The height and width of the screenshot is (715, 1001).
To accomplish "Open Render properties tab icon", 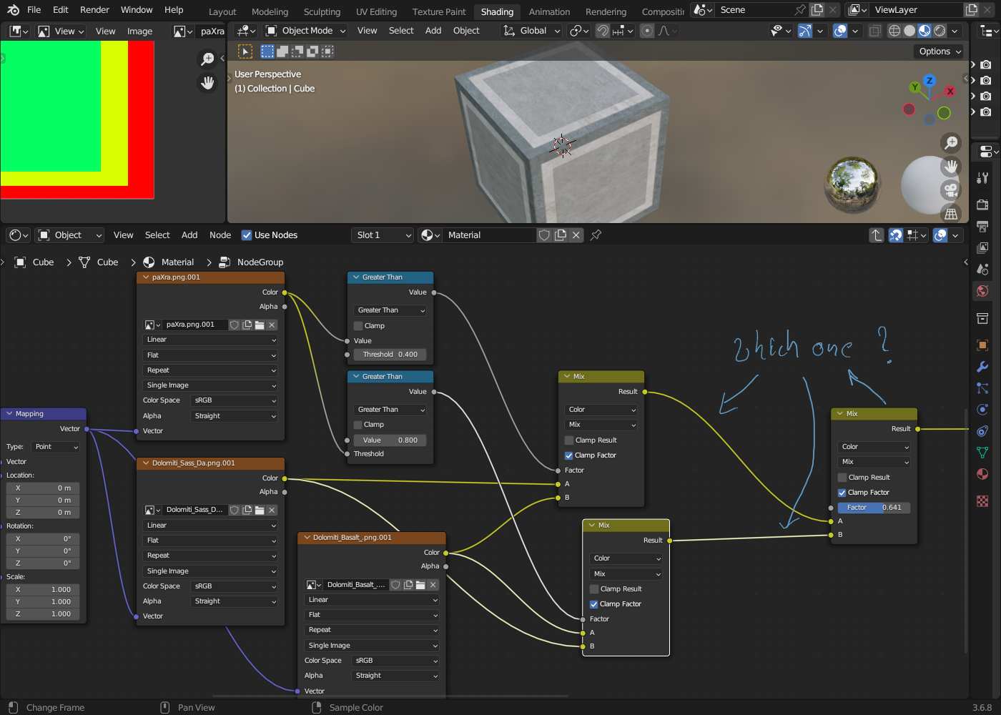I will [x=982, y=204].
